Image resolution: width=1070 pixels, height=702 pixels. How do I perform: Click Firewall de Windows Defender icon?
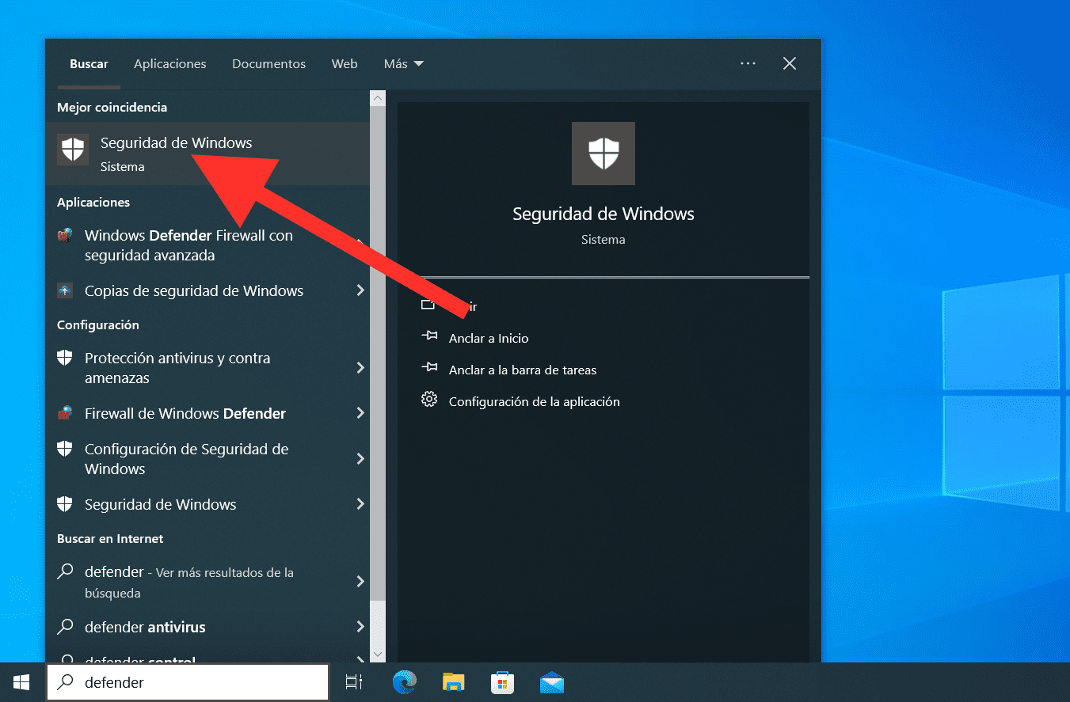pyautogui.click(x=66, y=413)
